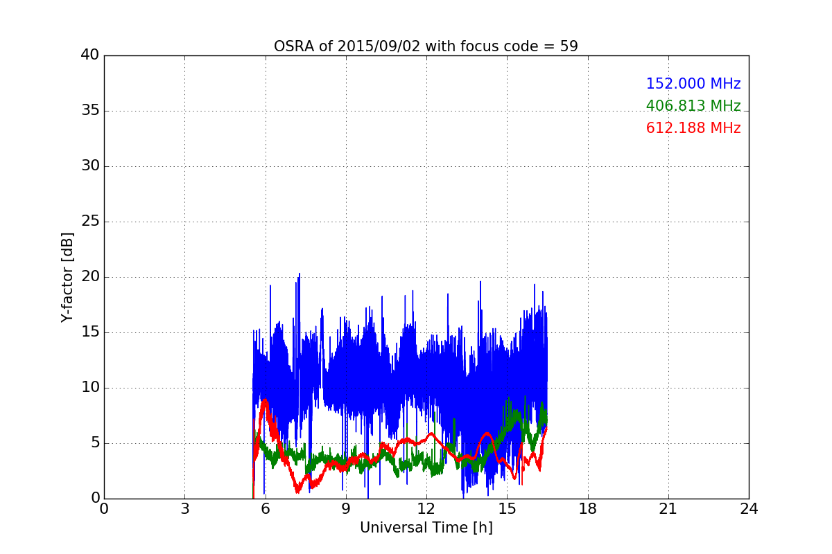Image resolution: width=832 pixels, height=554 pixels.
Task: Select the '612.188 MHz' red legend label
Action: coord(693,128)
